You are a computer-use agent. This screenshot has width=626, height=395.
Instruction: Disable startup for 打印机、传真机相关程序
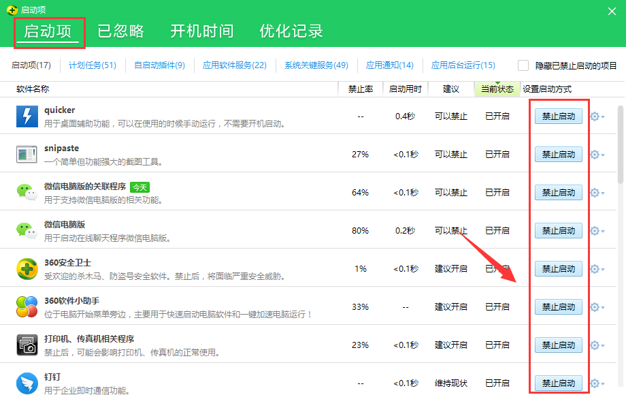[559, 345]
